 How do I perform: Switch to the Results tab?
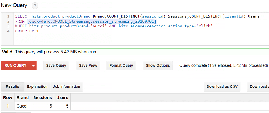click(13, 87)
